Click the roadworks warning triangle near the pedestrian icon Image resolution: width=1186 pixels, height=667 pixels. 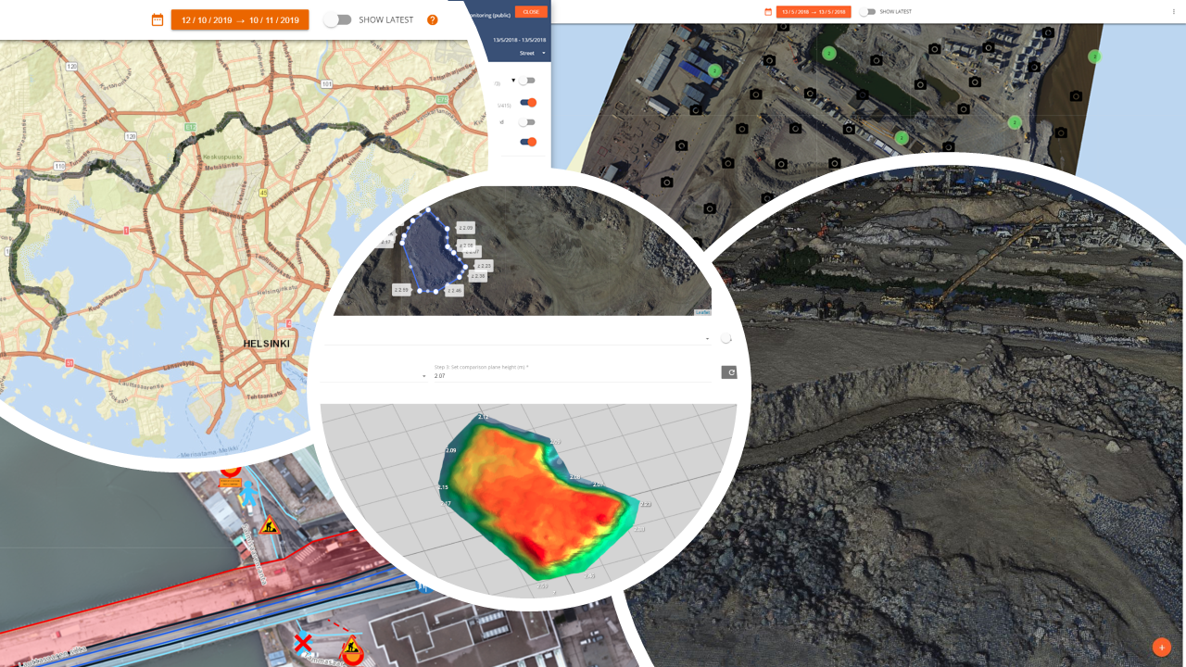[270, 525]
